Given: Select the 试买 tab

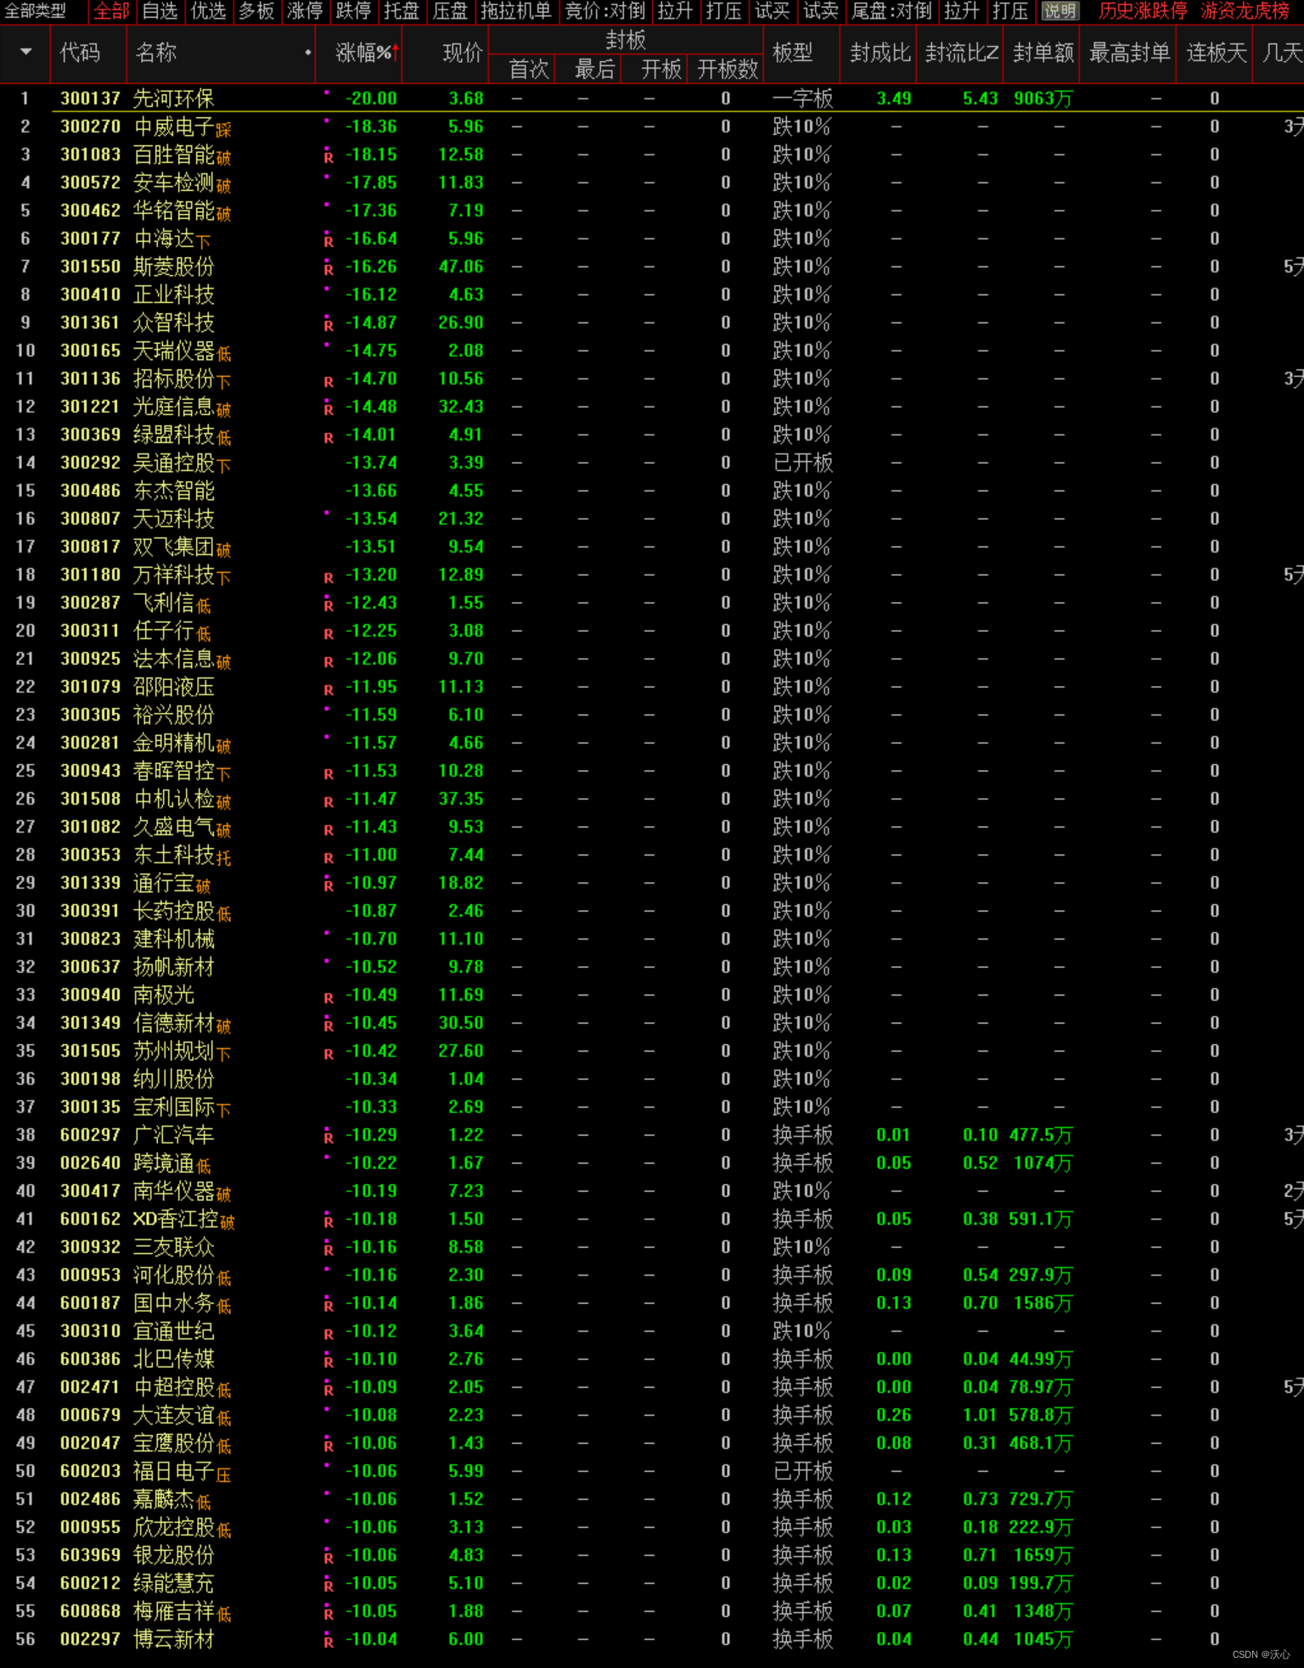Looking at the screenshot, I should tap(773, 11).
